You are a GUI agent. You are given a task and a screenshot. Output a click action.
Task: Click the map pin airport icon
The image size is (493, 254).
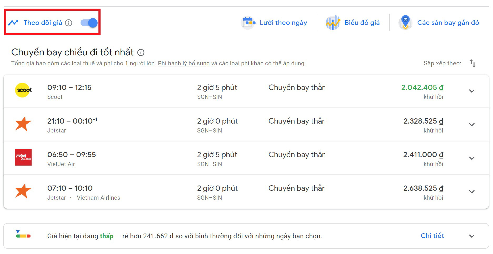[x=405, y=22]
